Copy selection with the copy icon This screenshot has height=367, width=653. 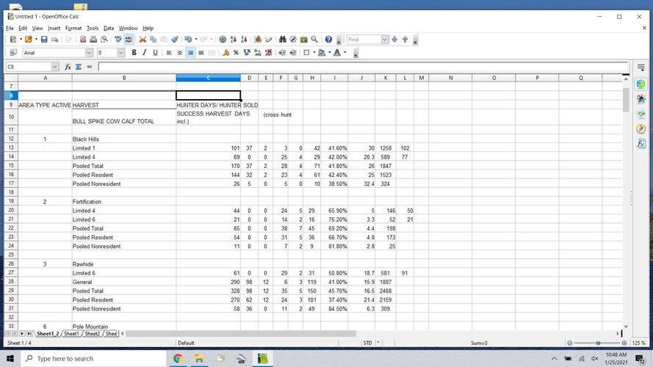tap(154, 39)
